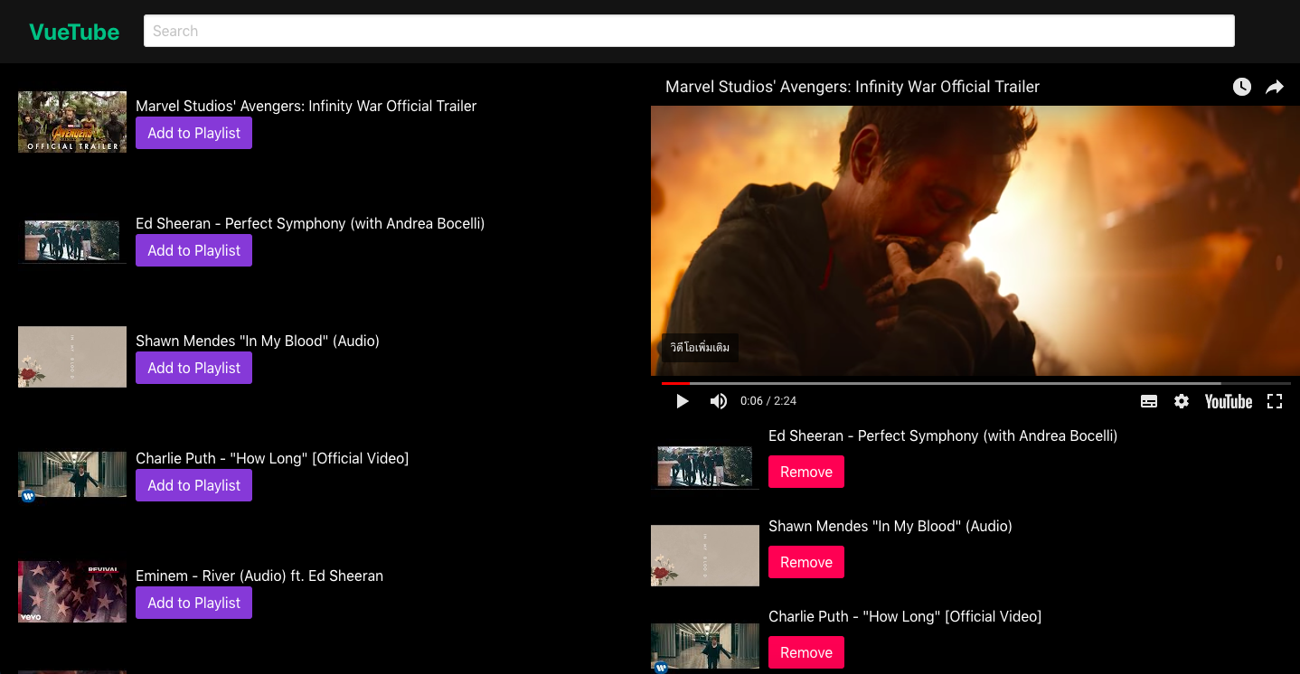Remove Ed Sheeran Perfect Symphony from playlist
Image resolution: width=1300 pixels, height=674 pixels.
[806, 472]
